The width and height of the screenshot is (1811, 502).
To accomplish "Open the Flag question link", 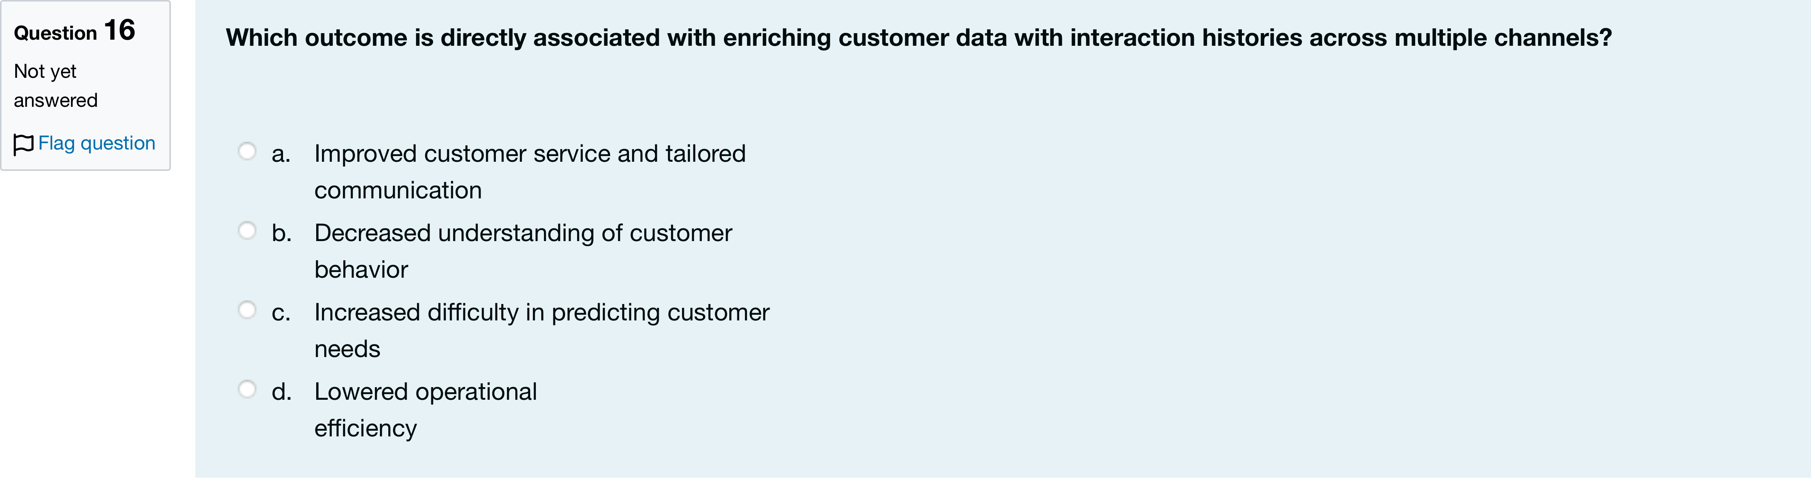I will coord(97,143).
